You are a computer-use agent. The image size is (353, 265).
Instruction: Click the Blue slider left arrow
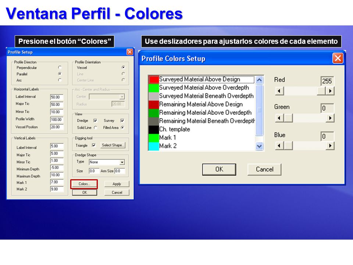click(x=279, y=146)
